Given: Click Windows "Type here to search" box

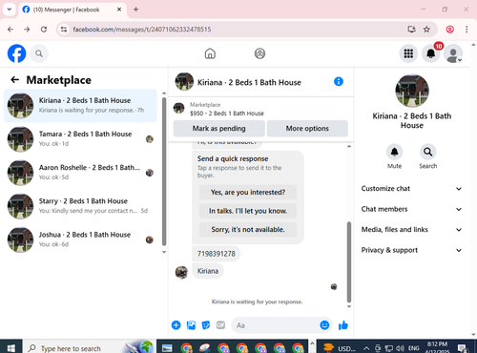Looking at the screenshot, I should tap(89, 348).
